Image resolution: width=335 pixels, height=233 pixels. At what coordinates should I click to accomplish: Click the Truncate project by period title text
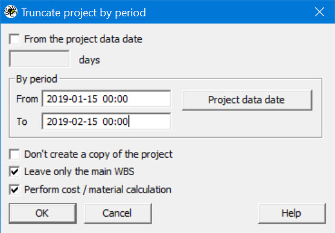click(x=83, y=13)
